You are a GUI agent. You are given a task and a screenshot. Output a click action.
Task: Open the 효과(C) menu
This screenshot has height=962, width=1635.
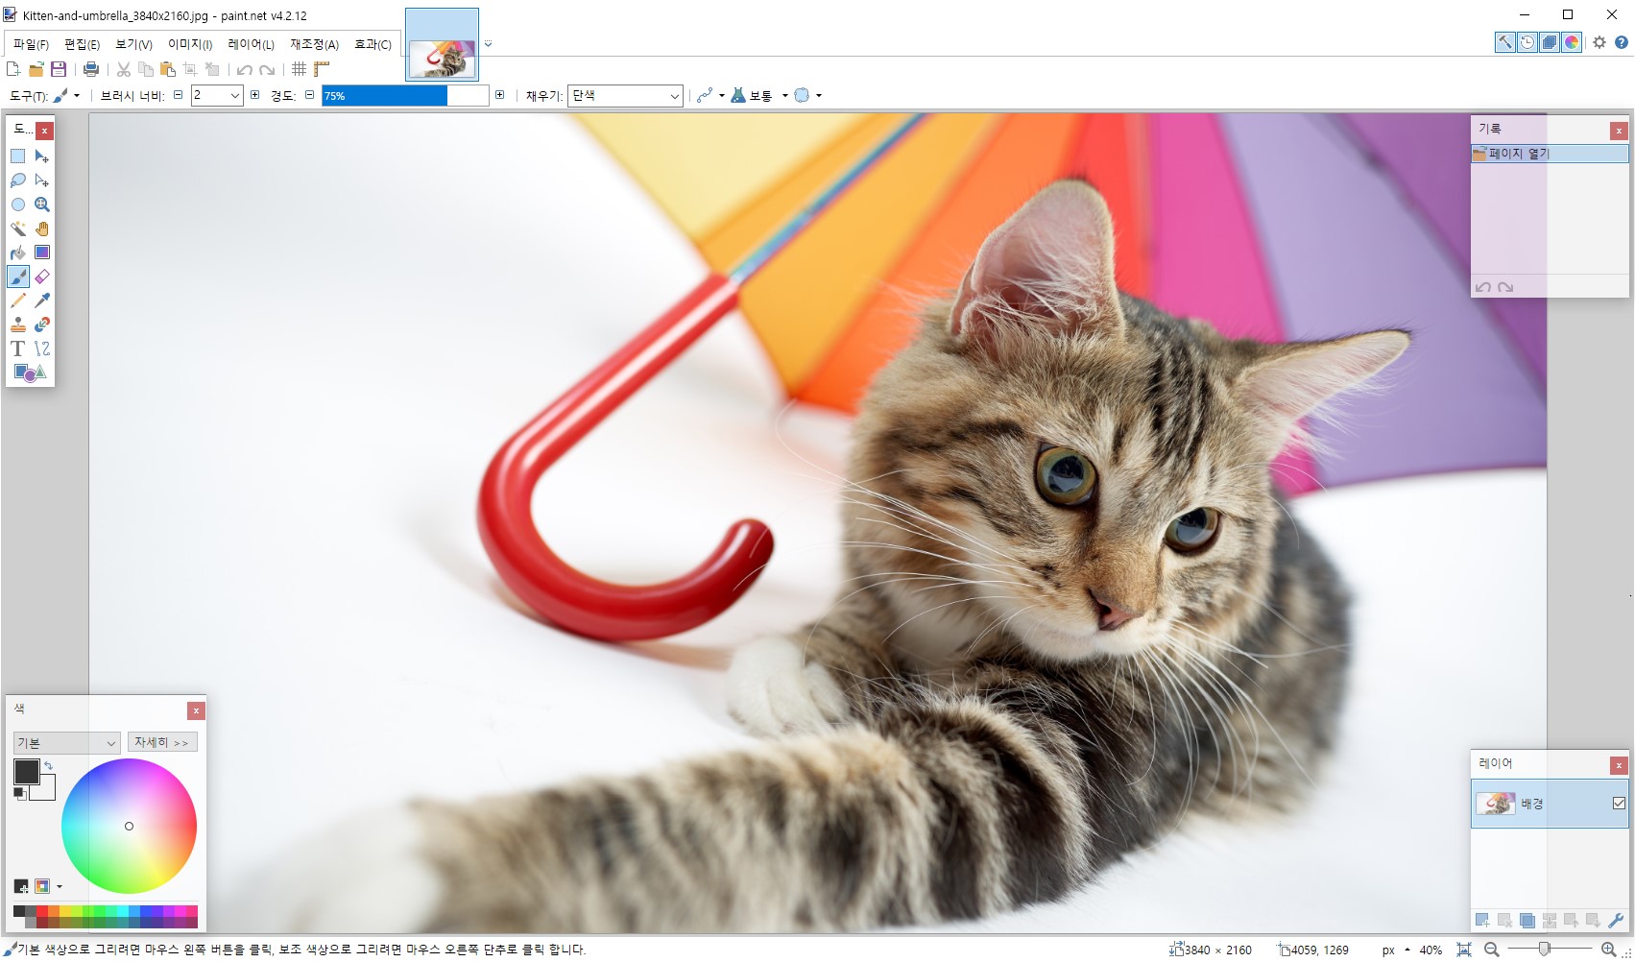373,44
